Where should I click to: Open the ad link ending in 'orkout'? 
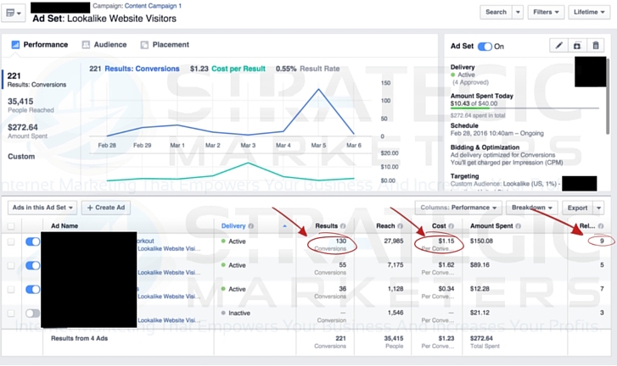point(145,241)
